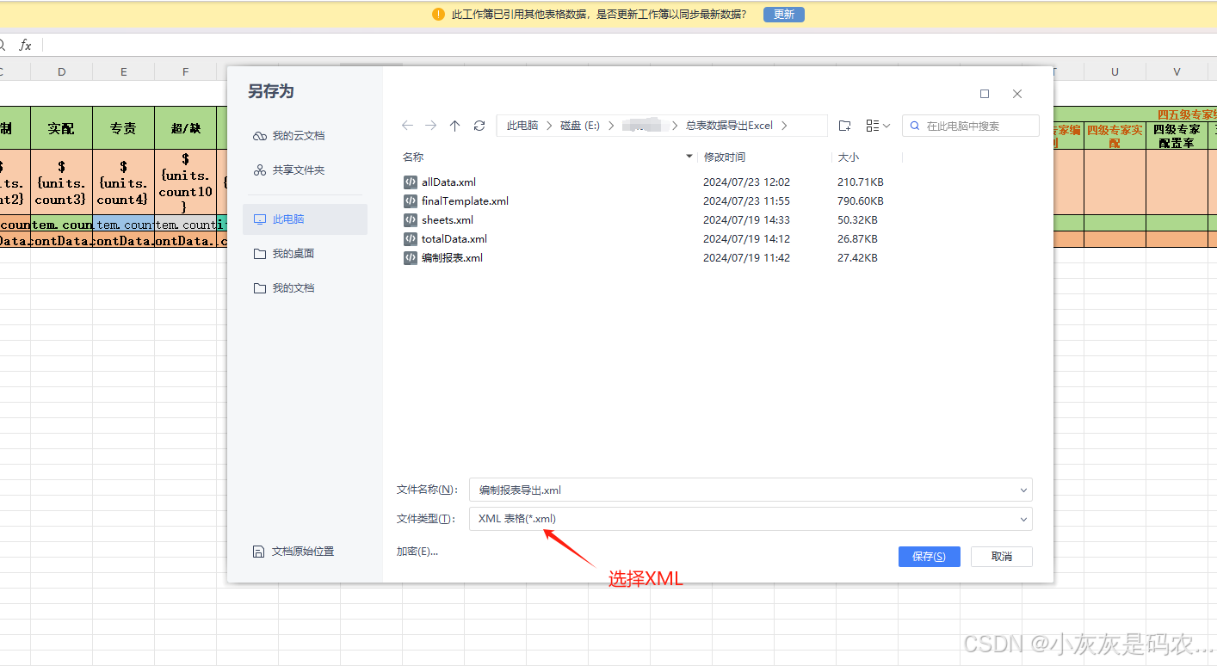1217x666 pixels.
Task: Click the 四级专家配置率 cell in spreadsheet
Action: pyautogui.click(x=1177, y=136)
